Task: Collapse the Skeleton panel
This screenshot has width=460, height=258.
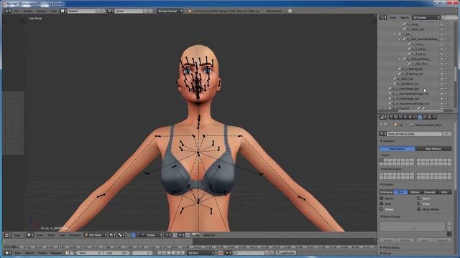Action: tap(382, 141)
